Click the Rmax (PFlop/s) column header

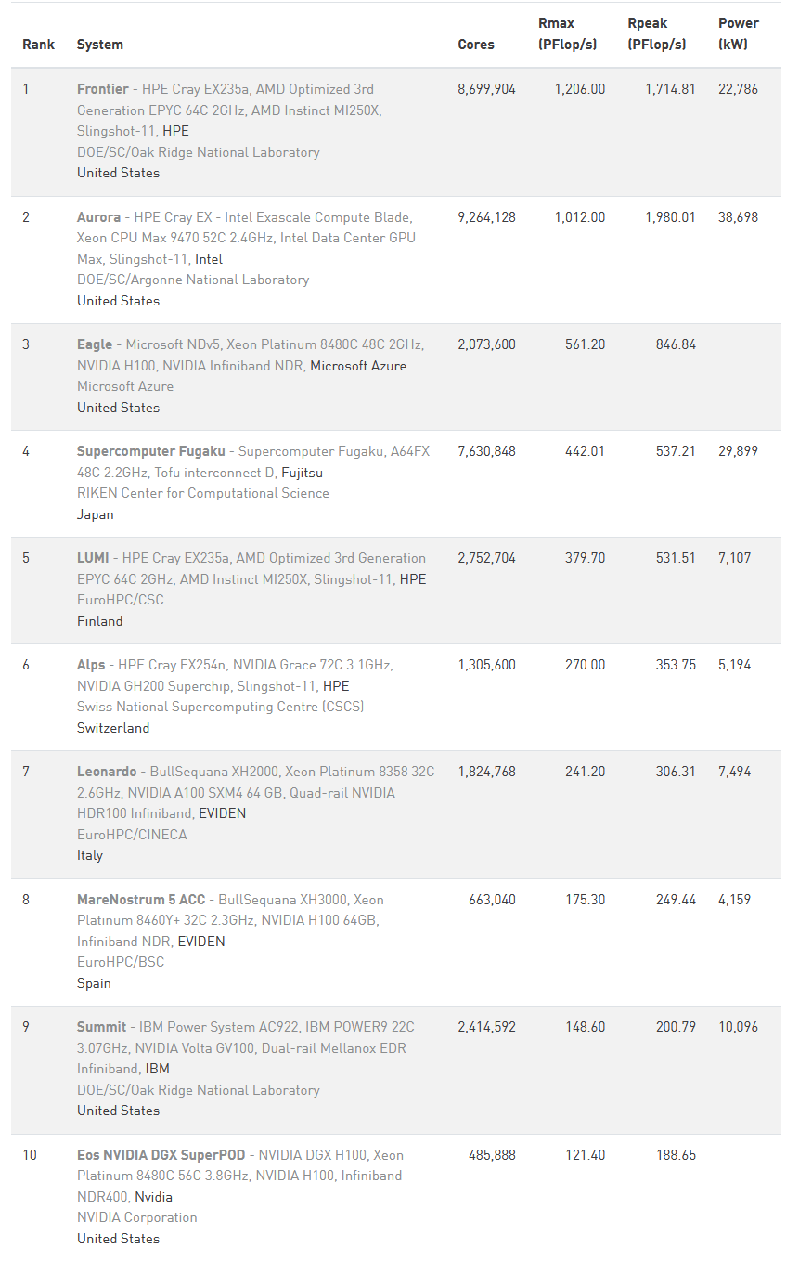[567, 33]
